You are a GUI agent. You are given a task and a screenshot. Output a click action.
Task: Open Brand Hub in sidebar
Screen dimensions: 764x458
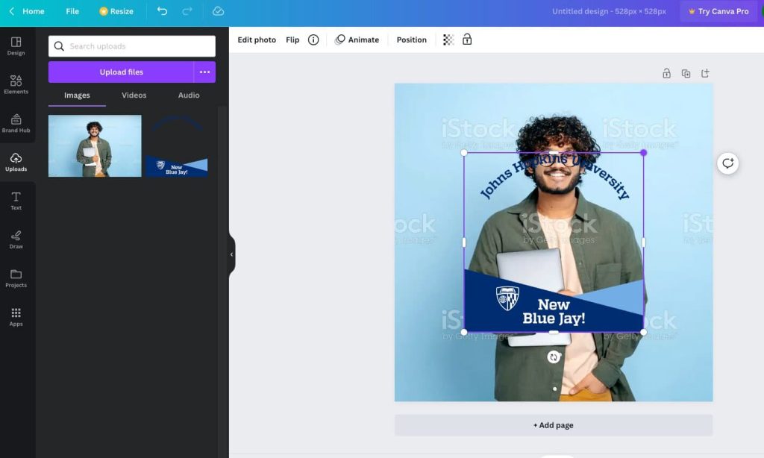pos(16,123)
